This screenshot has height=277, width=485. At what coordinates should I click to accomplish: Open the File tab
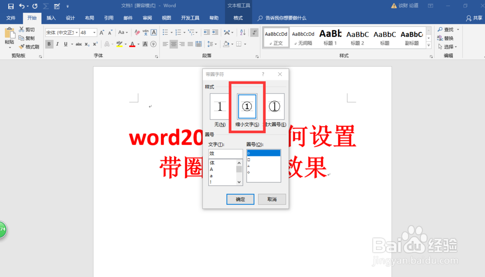pyautogui.click(x=11, y=18)
